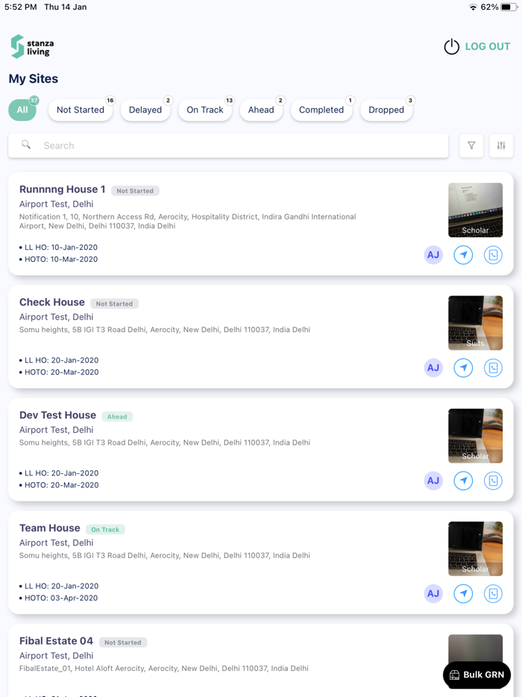The height and width of the screenshot is (697, 522).
Task: Click the Search input field
Action: pos(239,146)
